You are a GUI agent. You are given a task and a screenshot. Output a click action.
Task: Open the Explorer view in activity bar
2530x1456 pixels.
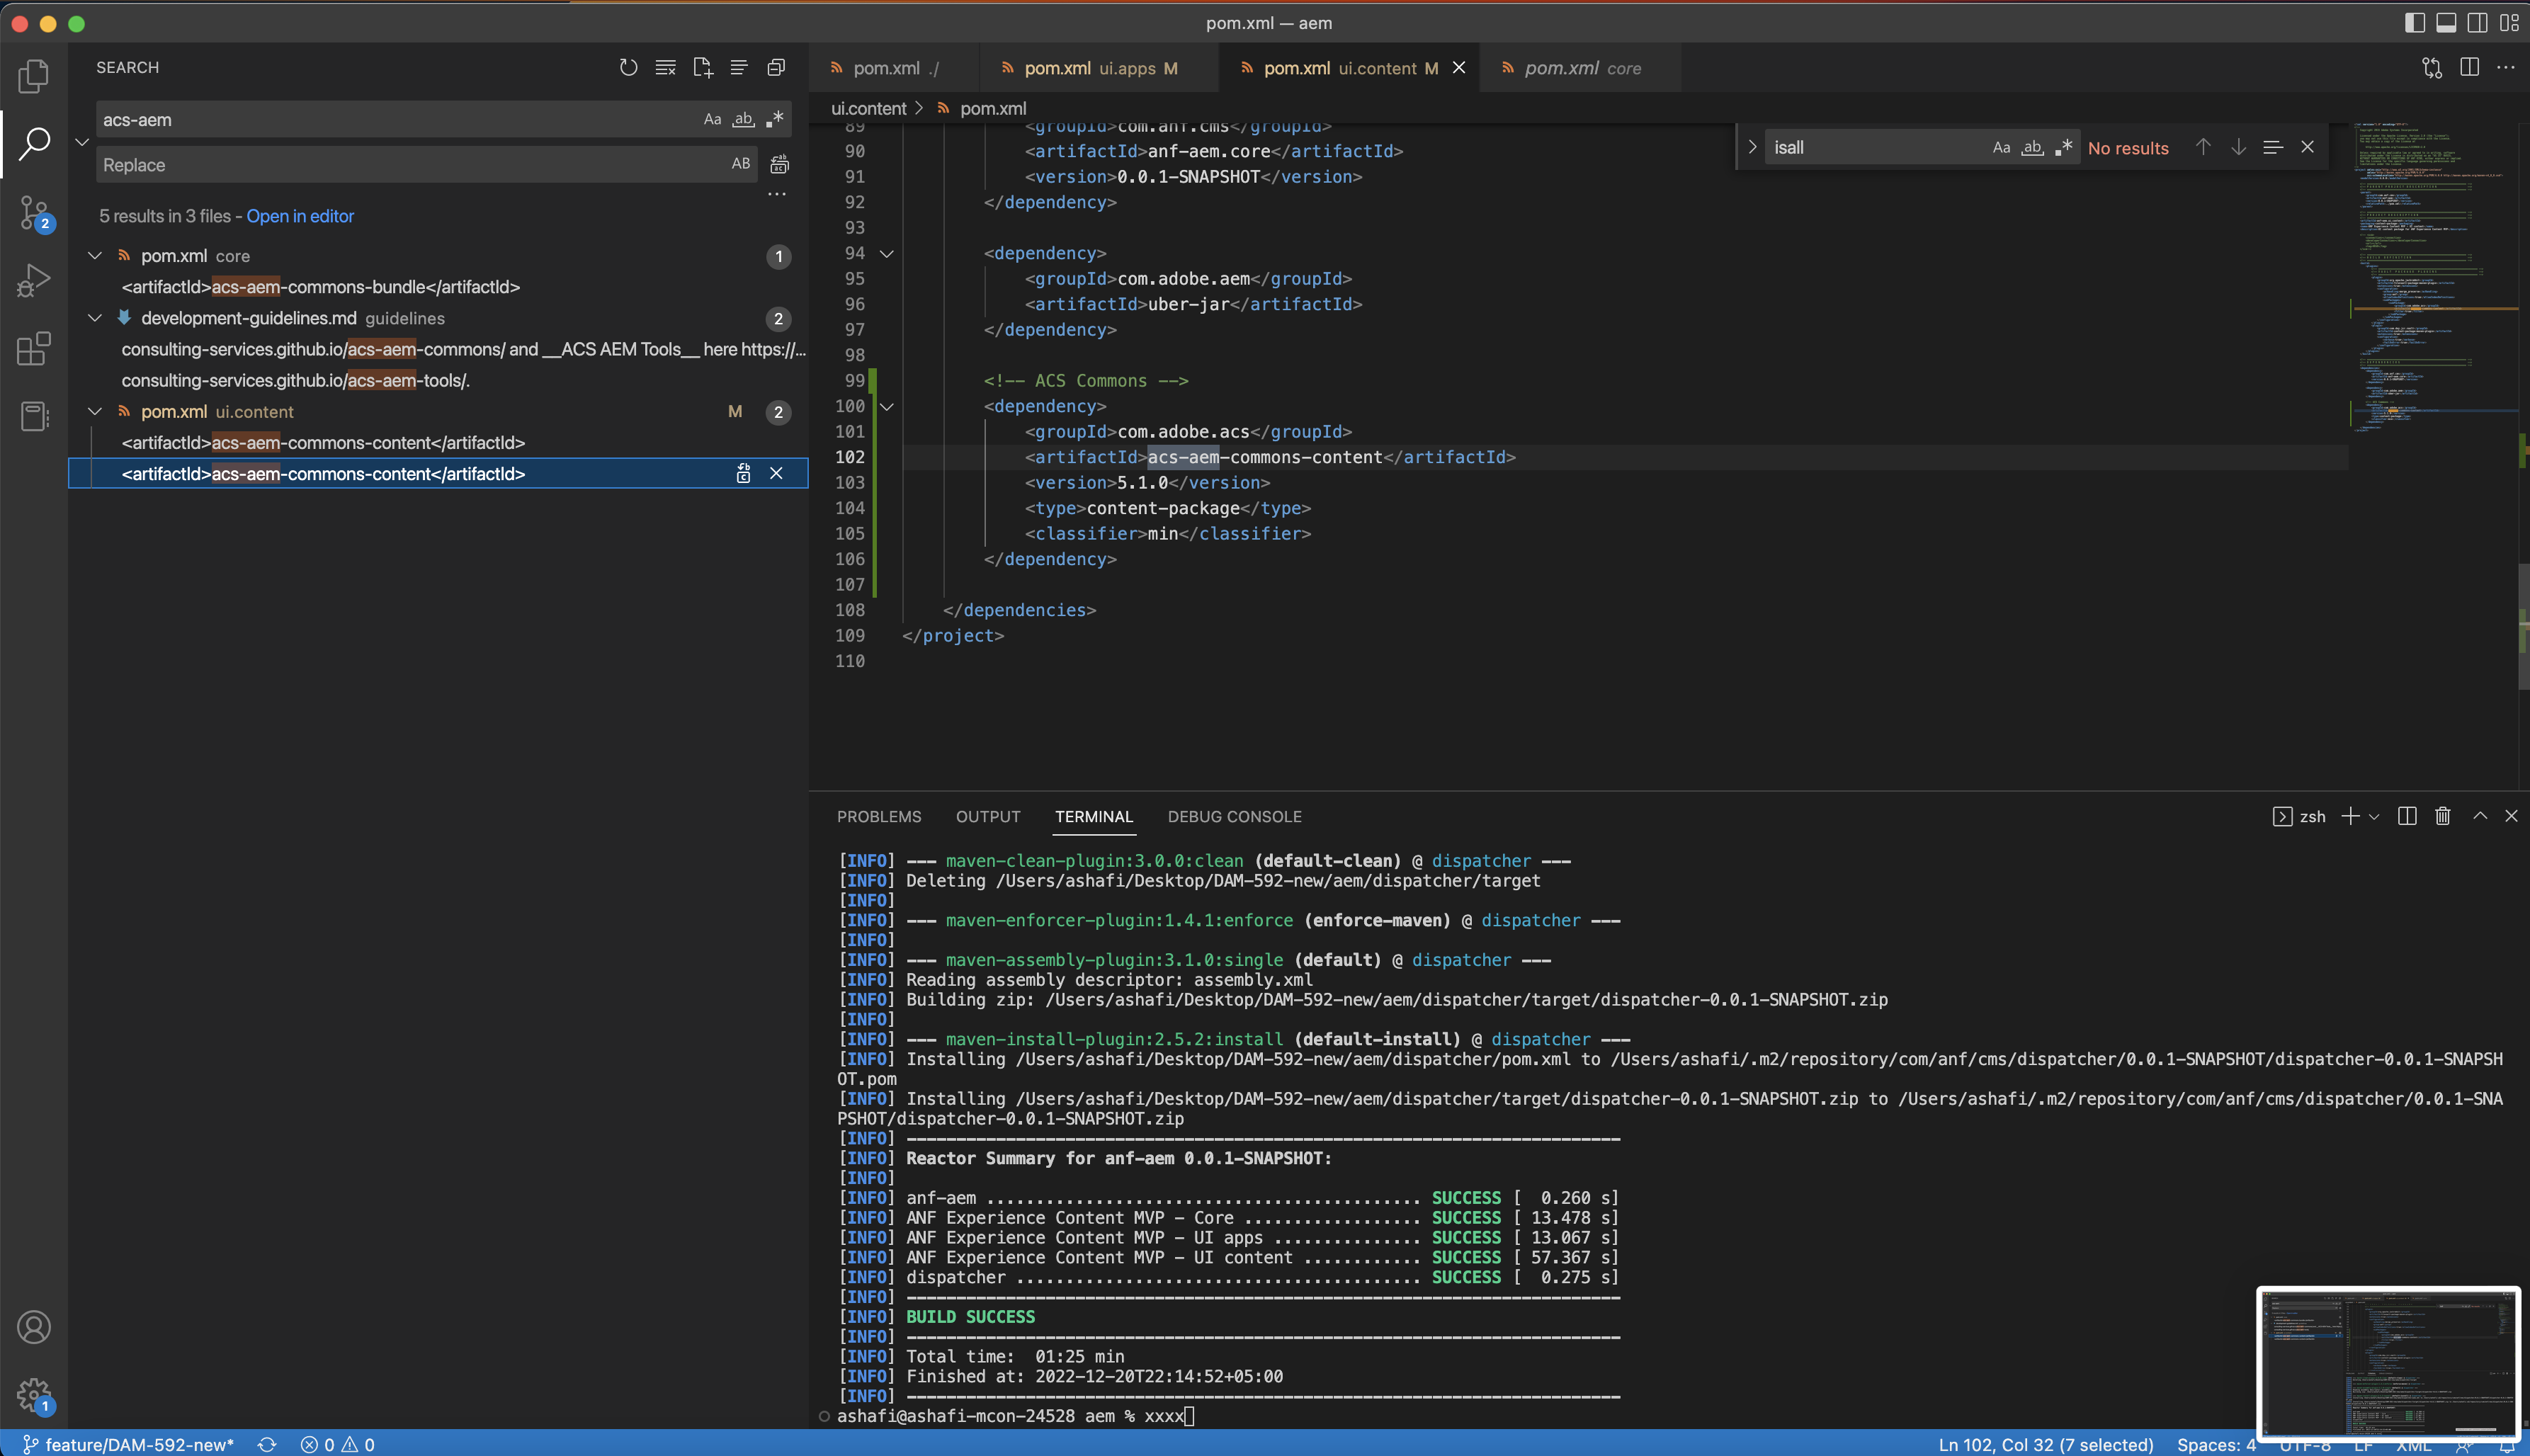coord(33,76)
